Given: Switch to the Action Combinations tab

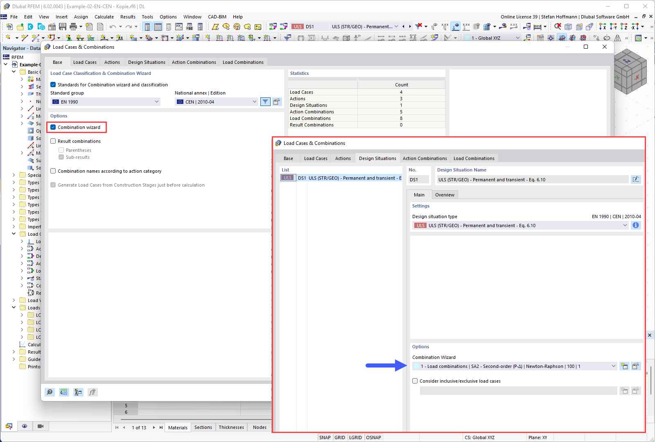Looking at the screenshot, I should pos(425,158).
